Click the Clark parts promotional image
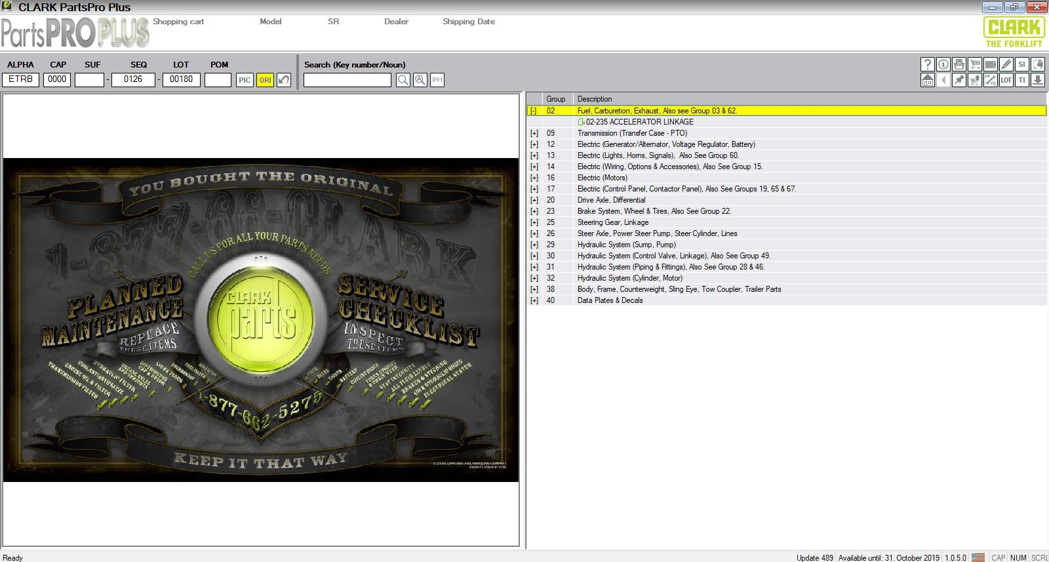 pos(261,320)
